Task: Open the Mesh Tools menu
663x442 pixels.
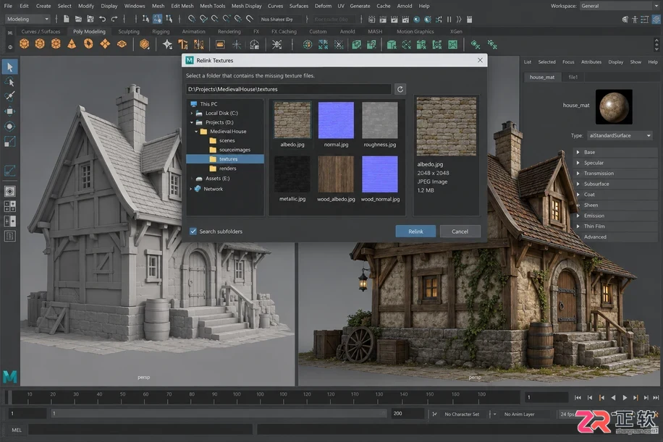Action: tap(212, 6)
